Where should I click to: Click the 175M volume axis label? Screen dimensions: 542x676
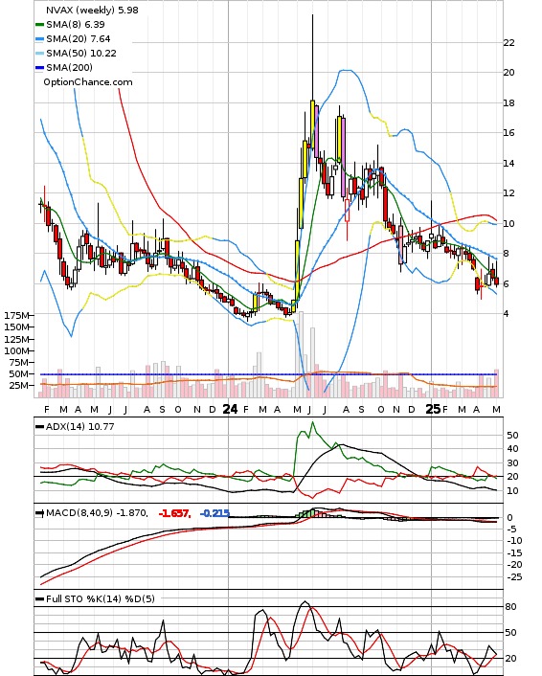coord(17,316)
